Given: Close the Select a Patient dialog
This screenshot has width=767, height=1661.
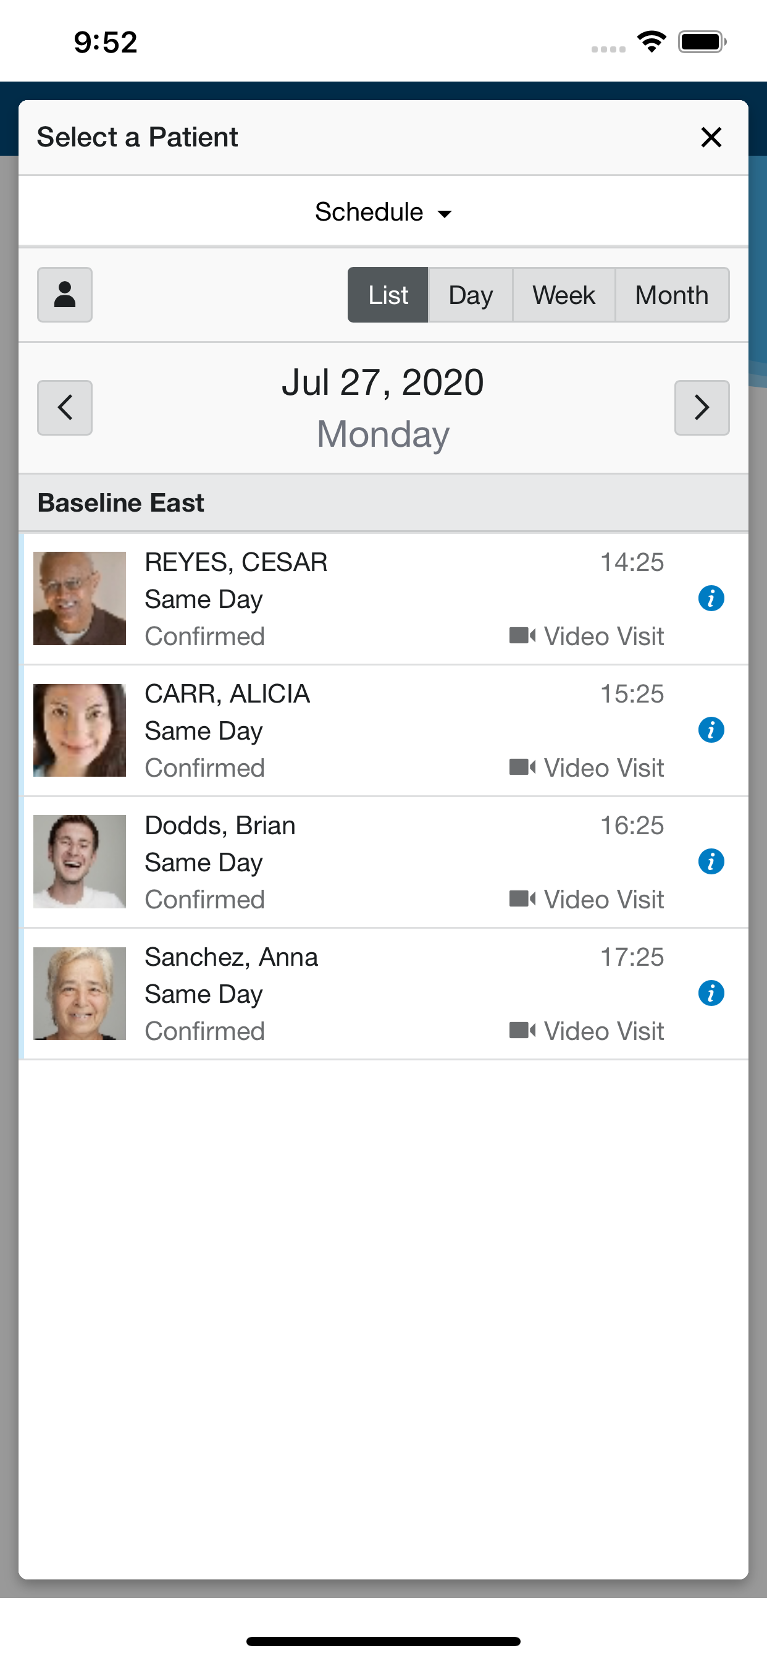Looking at the screenshot, I should tap(711, 137).
